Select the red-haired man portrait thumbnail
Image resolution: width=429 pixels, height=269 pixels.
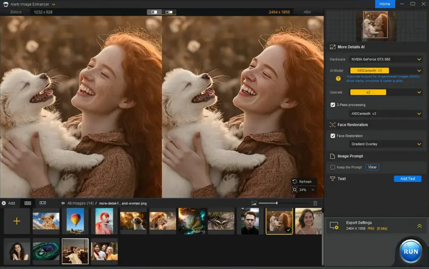click(250, 221)
